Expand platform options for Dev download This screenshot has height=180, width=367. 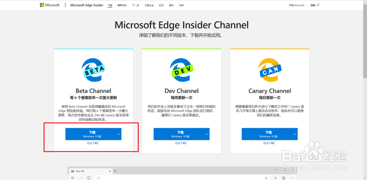tap(207, 134)
